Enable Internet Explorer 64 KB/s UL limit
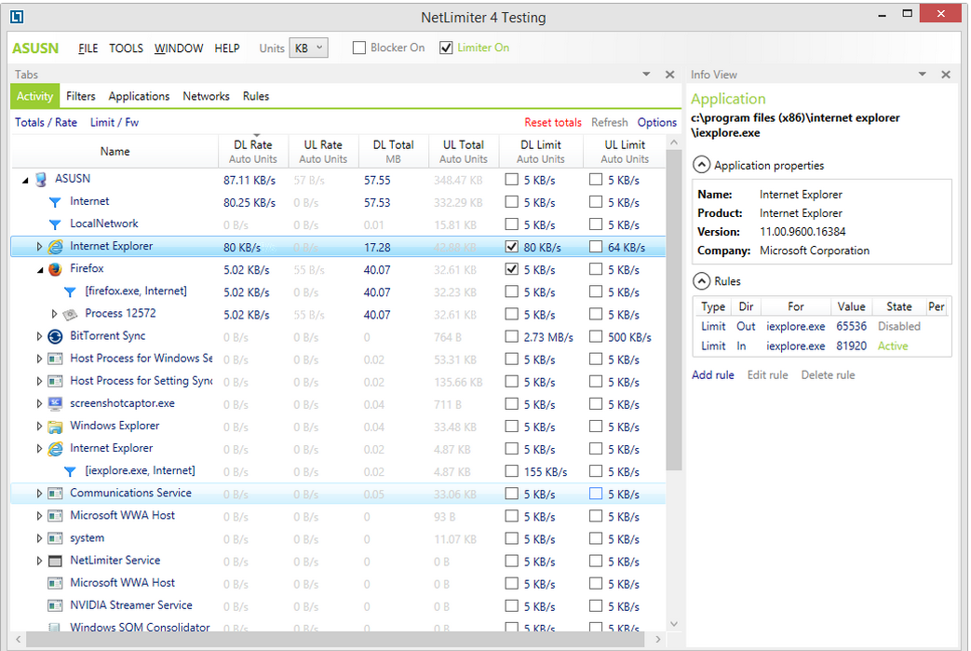 pos(596,247)
